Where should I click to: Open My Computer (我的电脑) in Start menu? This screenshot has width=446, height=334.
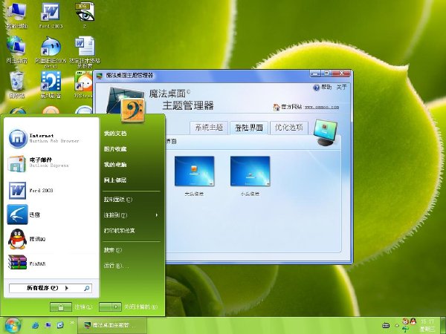coord(115,165)
